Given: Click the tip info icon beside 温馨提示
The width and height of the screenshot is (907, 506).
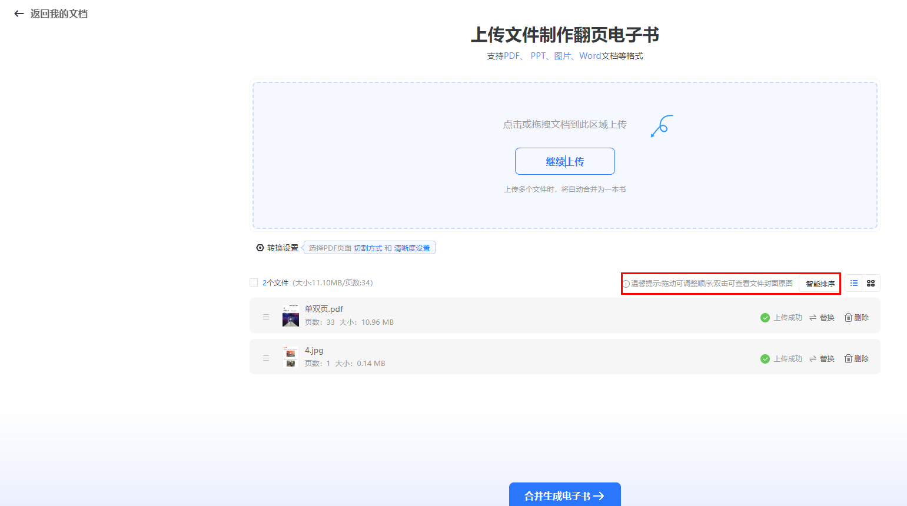Looking at the screenshot, I should [x=626, y=284].
